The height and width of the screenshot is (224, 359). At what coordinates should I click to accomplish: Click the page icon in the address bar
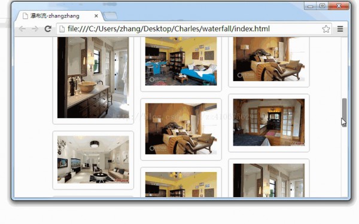[x=62, y=29]
